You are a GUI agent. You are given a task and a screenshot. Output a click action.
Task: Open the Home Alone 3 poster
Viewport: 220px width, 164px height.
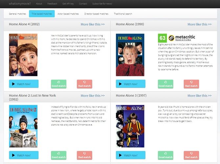pyautogui.click(x=130, y=126)
